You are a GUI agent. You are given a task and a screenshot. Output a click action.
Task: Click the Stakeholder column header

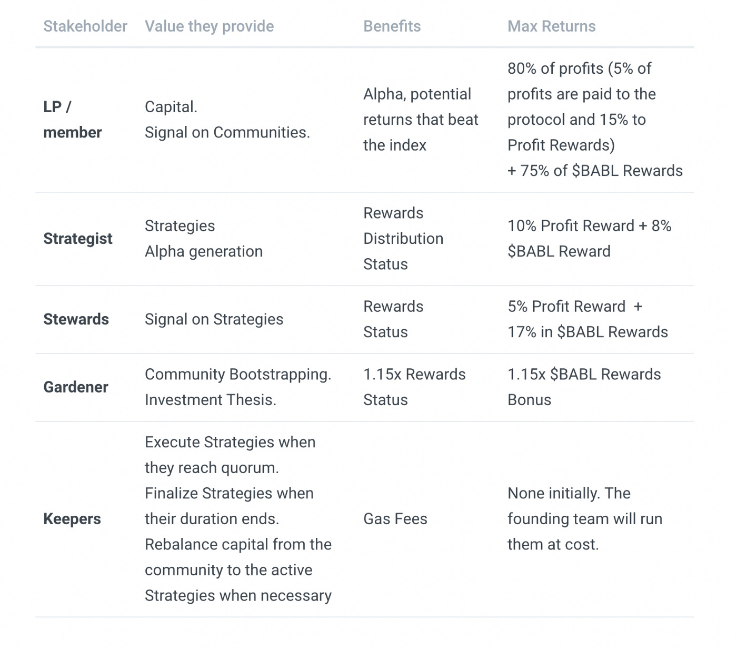pos(85,26)
